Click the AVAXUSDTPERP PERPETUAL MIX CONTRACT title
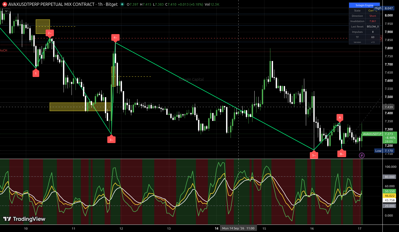The height and width of the screenshot is (232, 399). 51,4
